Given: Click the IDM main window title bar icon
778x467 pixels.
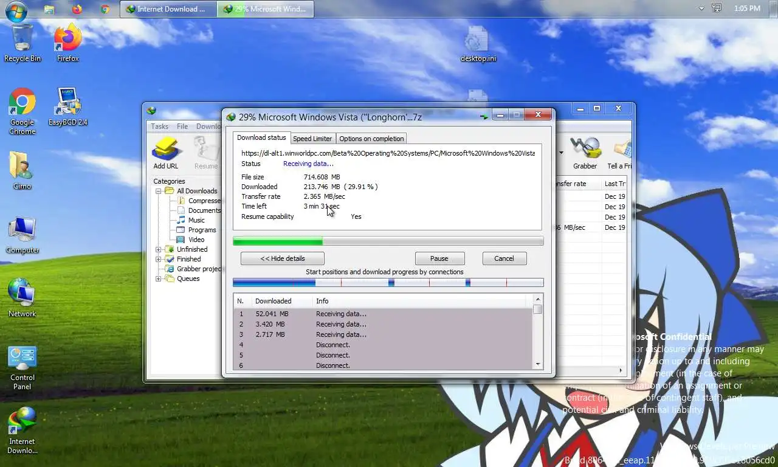Looking at the screenshot, I should pos(151,110).
